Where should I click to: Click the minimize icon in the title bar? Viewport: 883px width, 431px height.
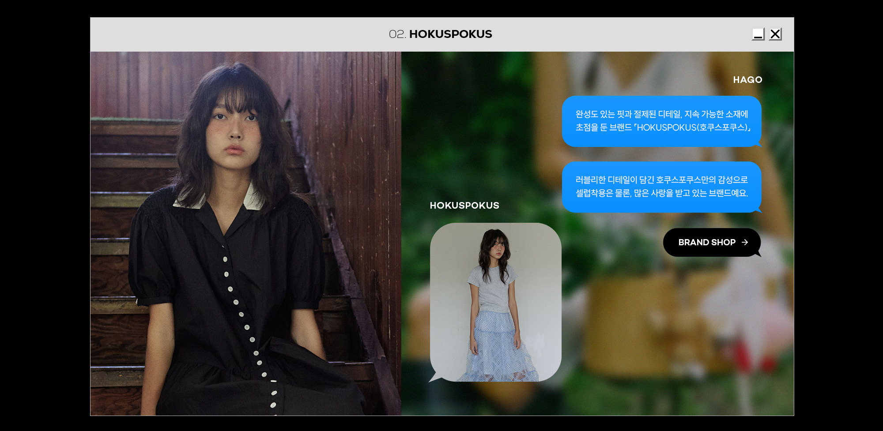click(x=758, y=34)
